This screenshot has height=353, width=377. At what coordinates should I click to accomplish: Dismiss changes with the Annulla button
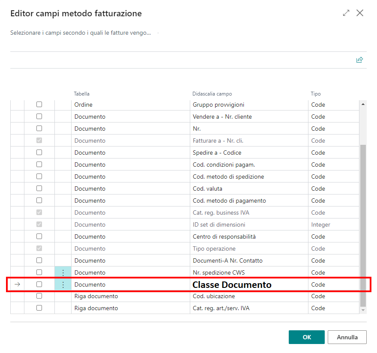(x=347, y=337)
